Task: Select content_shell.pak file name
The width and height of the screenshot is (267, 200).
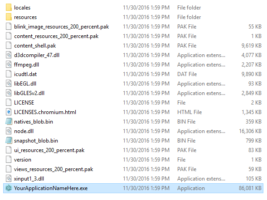Action: pyautogui.click(x=35, y=46)
